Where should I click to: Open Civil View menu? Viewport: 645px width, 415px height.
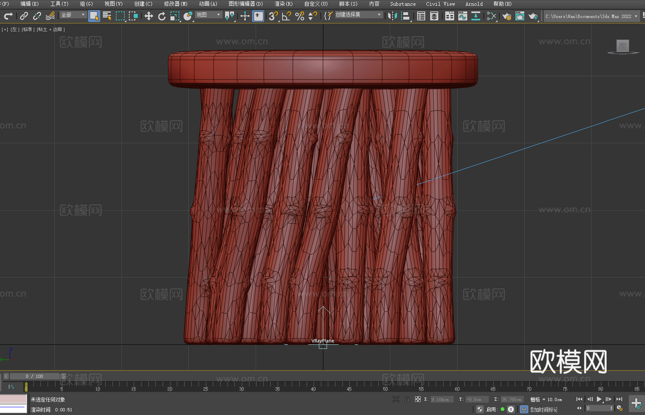441,4
